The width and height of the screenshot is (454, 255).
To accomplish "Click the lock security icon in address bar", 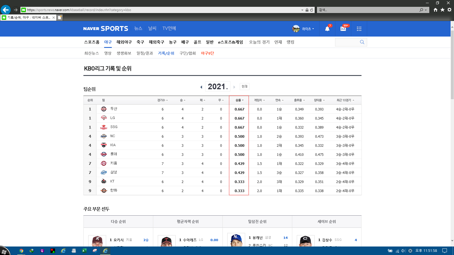I will pos(307,10).
